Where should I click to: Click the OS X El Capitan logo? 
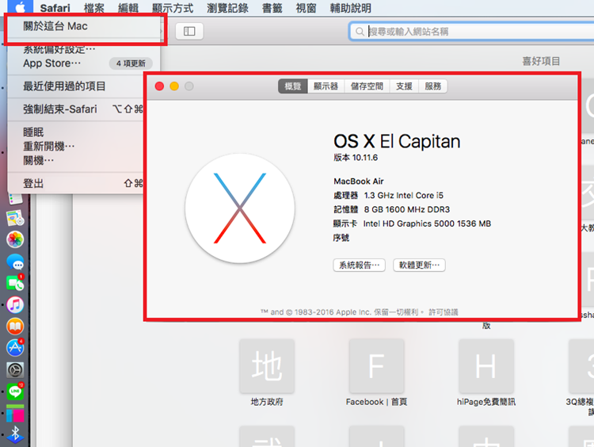point(240,208)
